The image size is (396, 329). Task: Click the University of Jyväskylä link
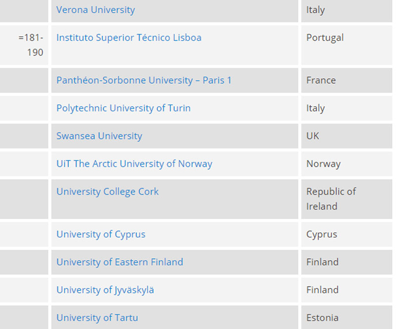[105, 289]
